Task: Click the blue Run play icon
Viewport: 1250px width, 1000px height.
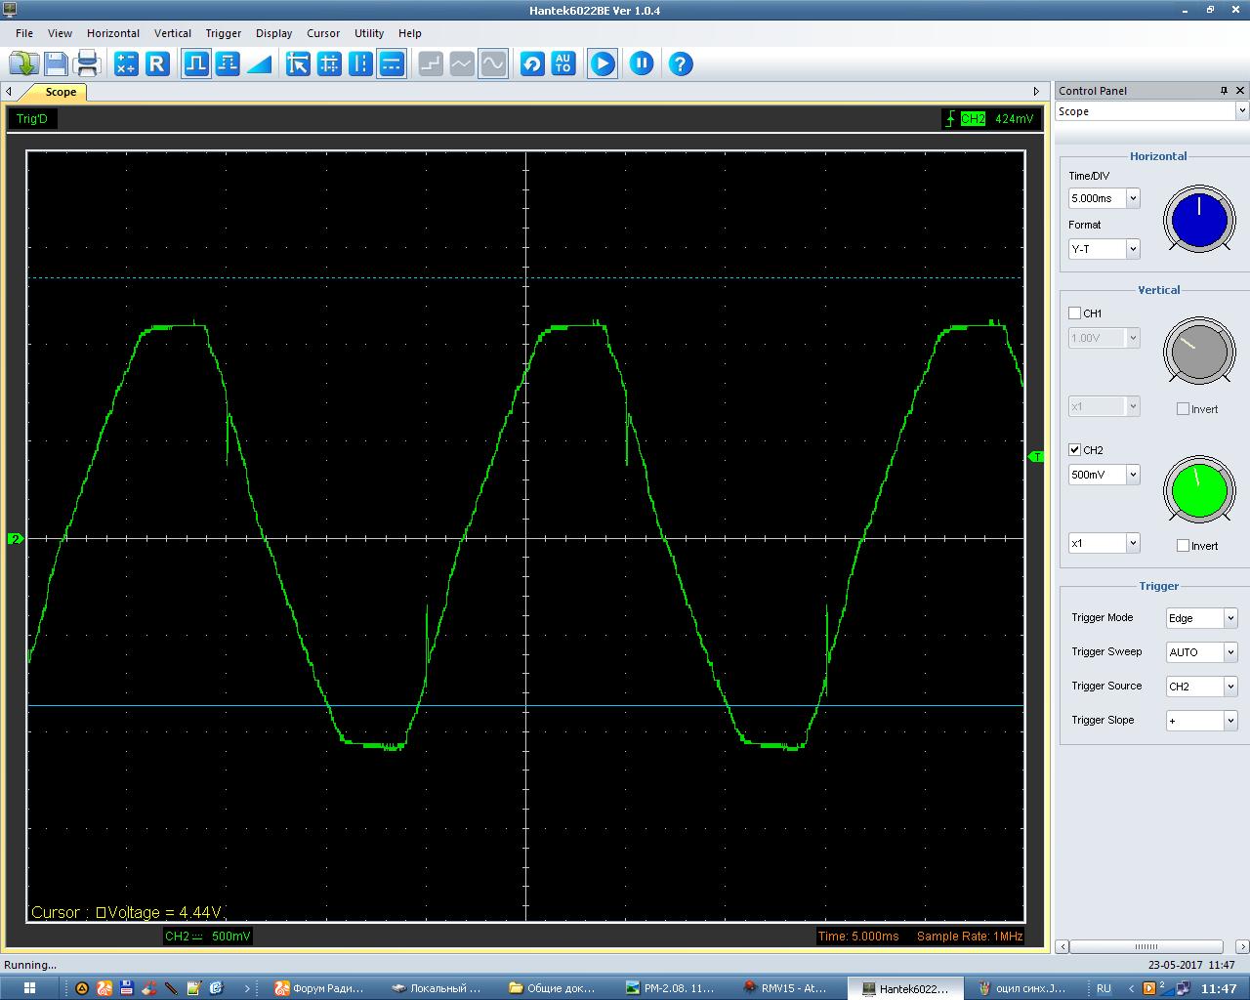Action: coord(603,64)
